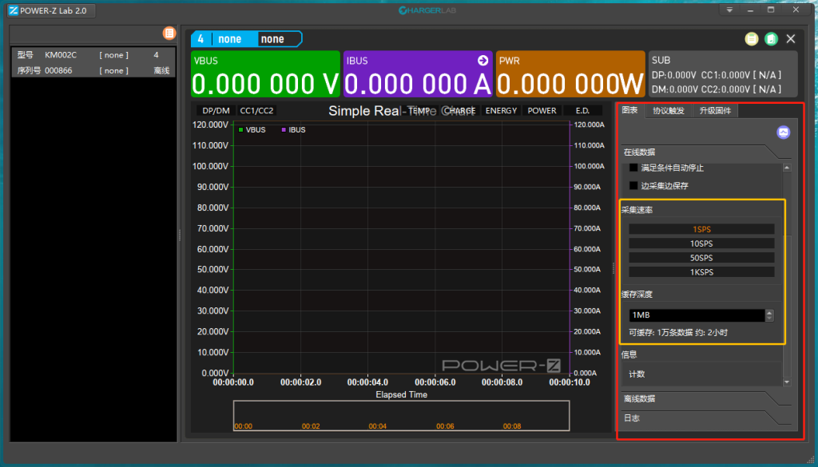Switch to the 协议触发 tab
The height and width of the screenshot is (467, 818).
tap(669, 110)
